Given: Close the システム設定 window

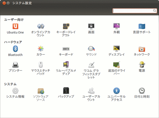Looking at the screenshot, I should tap(4, 3).
